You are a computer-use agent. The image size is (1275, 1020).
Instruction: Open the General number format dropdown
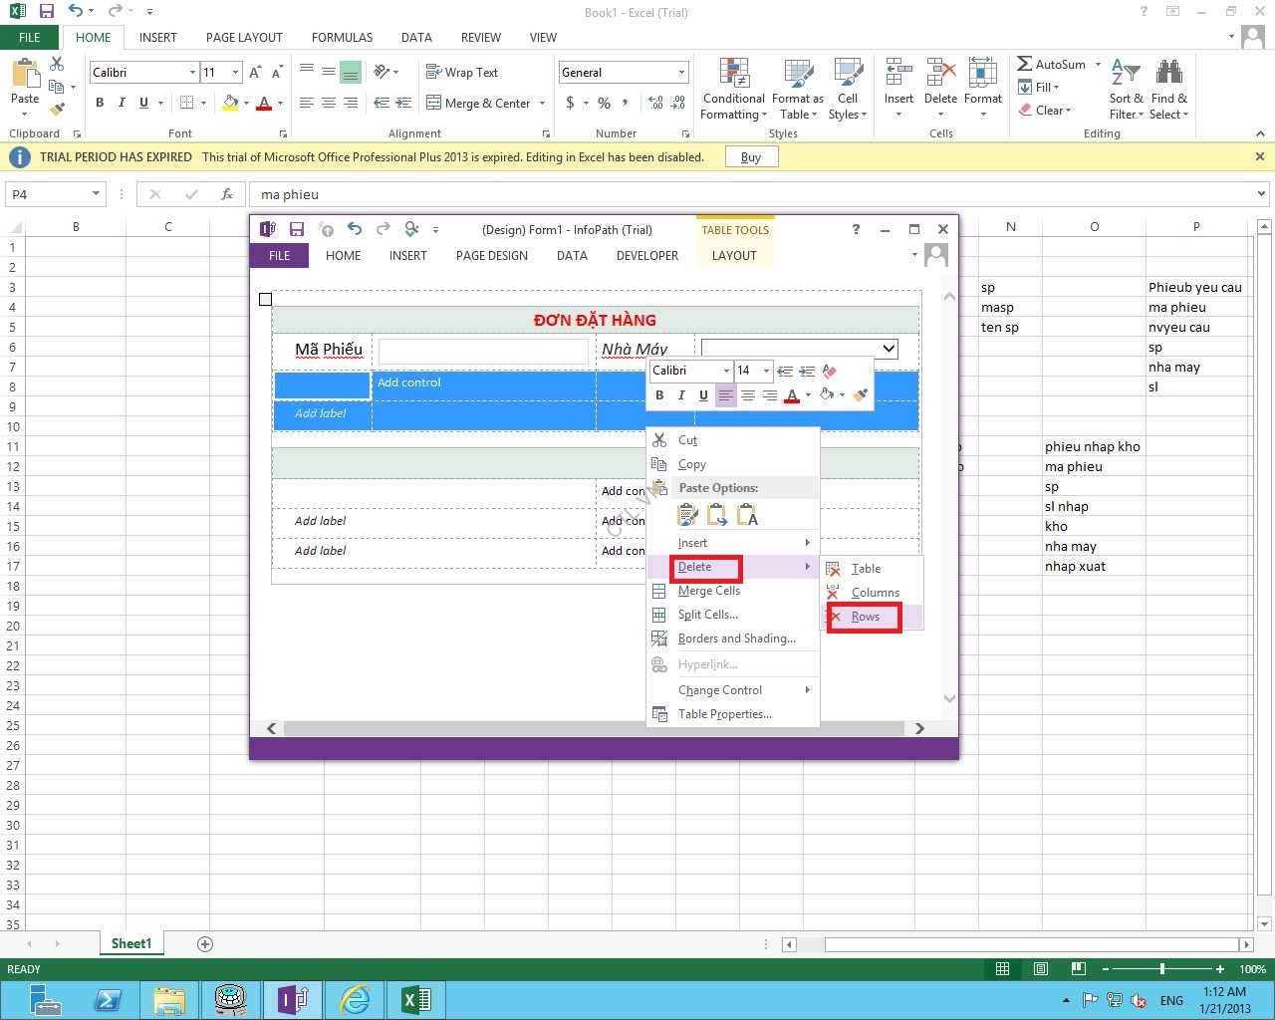point(681,72)
